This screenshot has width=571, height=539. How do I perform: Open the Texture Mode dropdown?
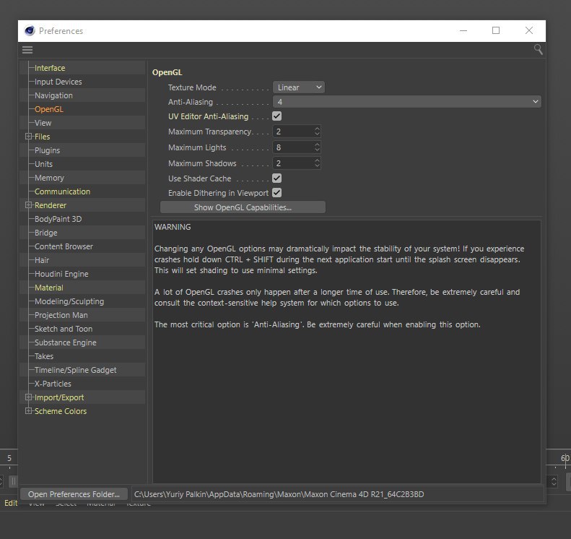click(299, 87)
